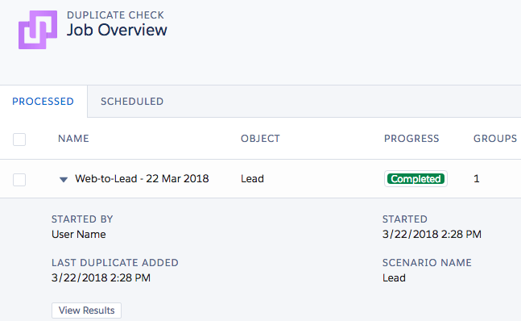Switch to the Scheduled tab
Image resolution: width=521 pixels, height=321 pixels.
[x=132, y=102]
